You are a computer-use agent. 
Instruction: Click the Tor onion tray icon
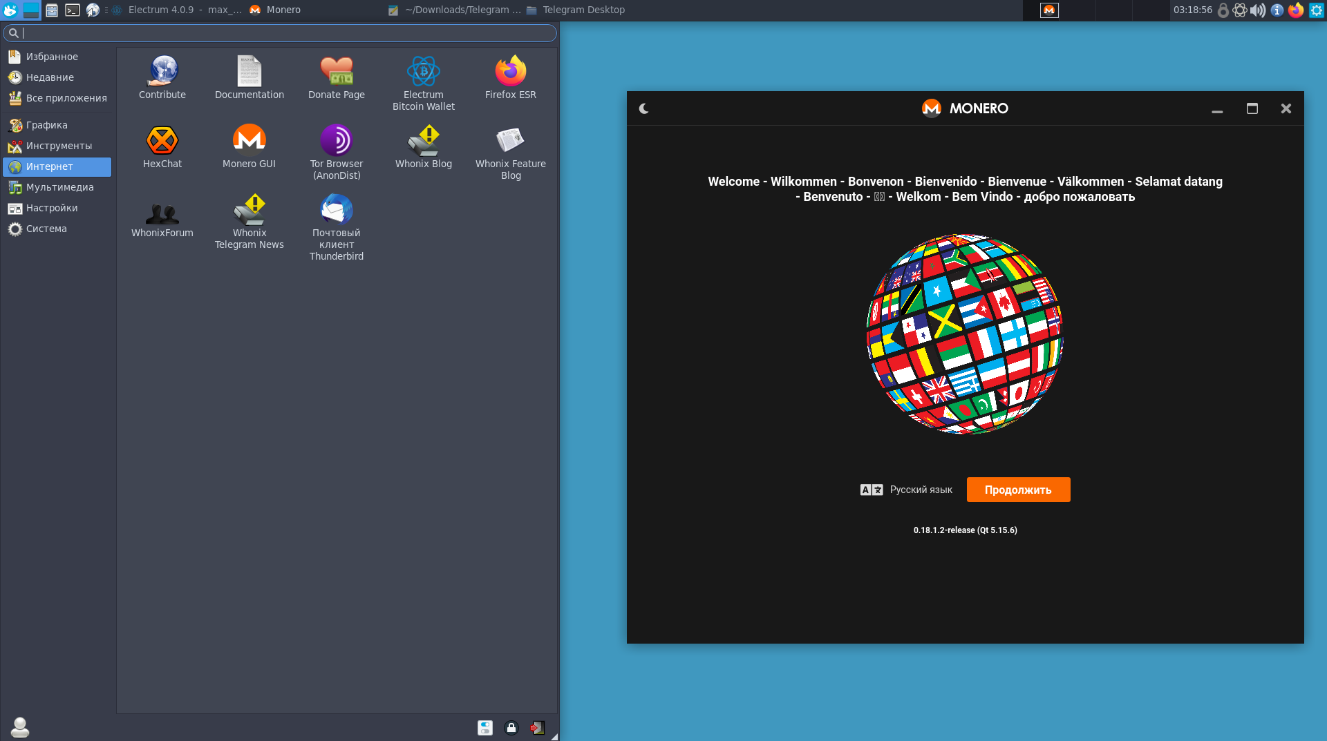(1240, 10)
